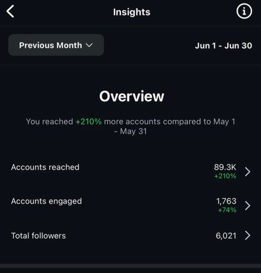This screenshot has height=273, width=261.
Task: Select the Accounts reached row label
Action: pos(45,167)
